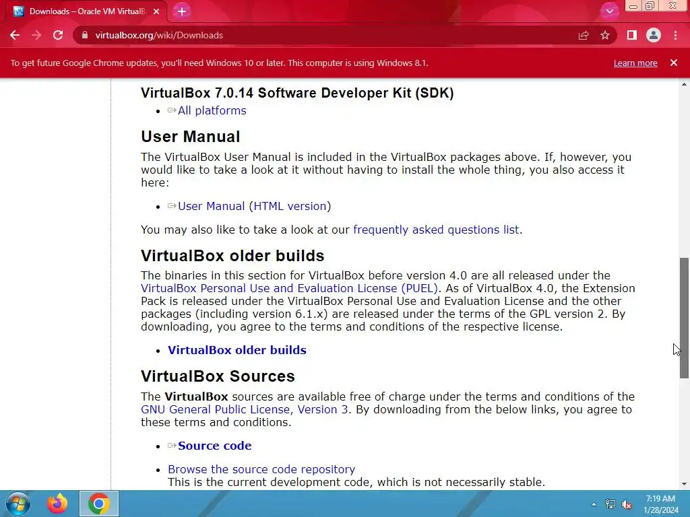690x517 pixels.
Task: Click the address bar URL field
Action: (325, 35)
